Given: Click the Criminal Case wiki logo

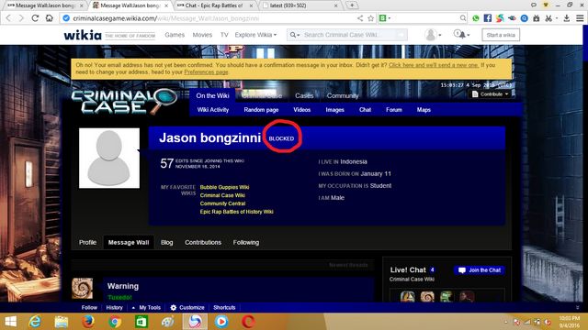Looking at the screenshot, I should click(x=124, y=102).
